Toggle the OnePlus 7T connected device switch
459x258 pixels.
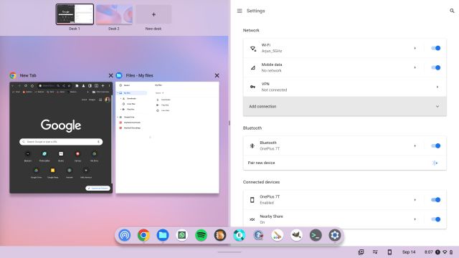(435, 200)
